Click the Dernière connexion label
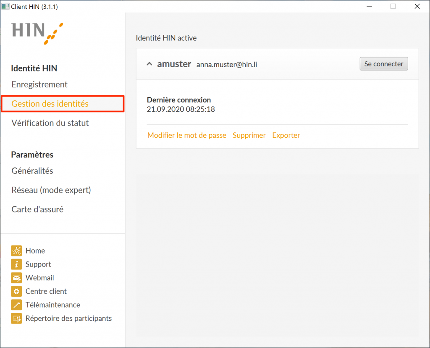The height and width of the screenshot is (348, 430). 179,100
